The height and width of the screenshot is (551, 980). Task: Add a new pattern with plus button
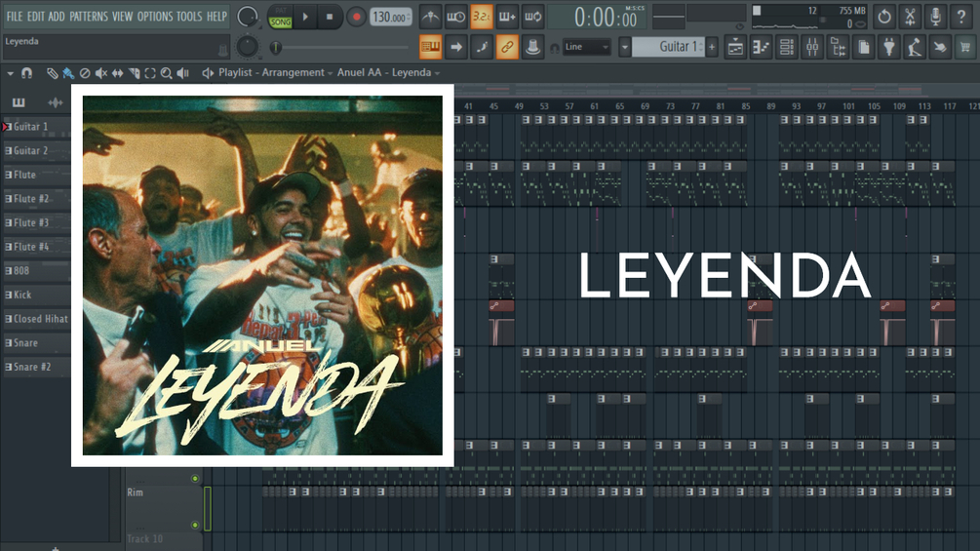(712, 47)
